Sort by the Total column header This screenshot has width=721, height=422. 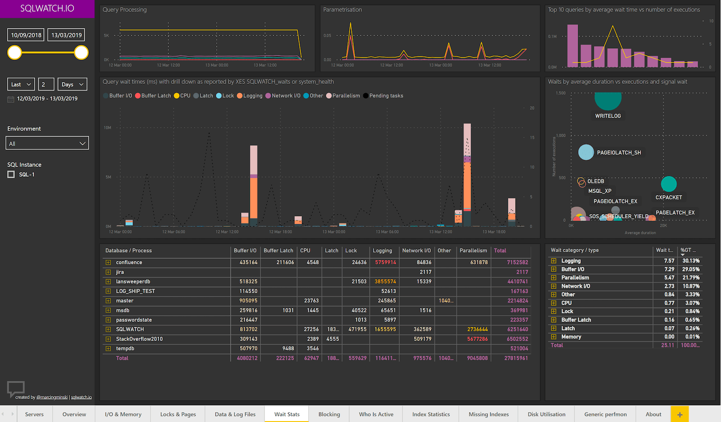[500, 251]
